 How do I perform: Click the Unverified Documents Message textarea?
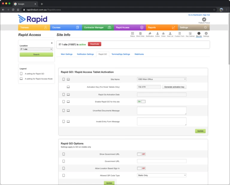162,111
